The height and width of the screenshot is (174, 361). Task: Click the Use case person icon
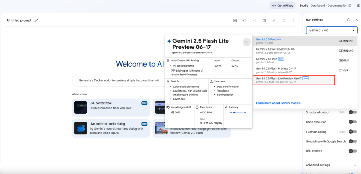tap(212, 81)
